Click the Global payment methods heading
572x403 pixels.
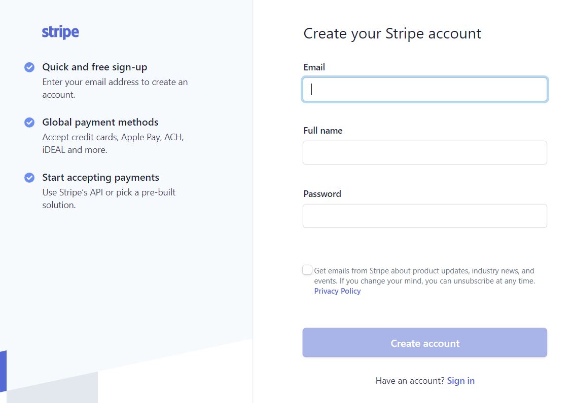100,123
